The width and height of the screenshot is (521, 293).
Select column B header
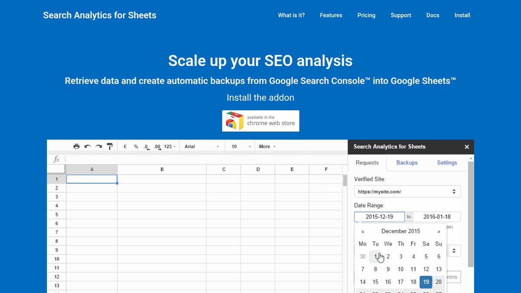click(162, 169)
